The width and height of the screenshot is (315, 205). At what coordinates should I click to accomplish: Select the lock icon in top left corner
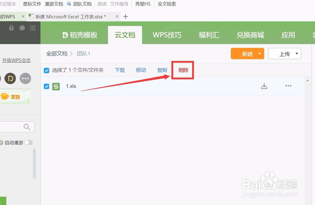point(11,28)
